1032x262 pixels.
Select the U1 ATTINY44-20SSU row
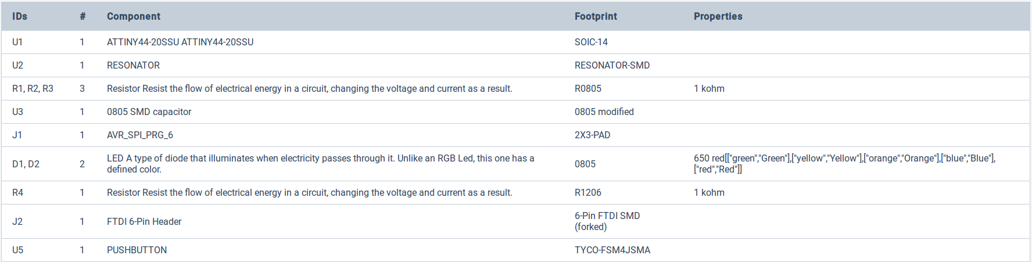tap(516, 42)
